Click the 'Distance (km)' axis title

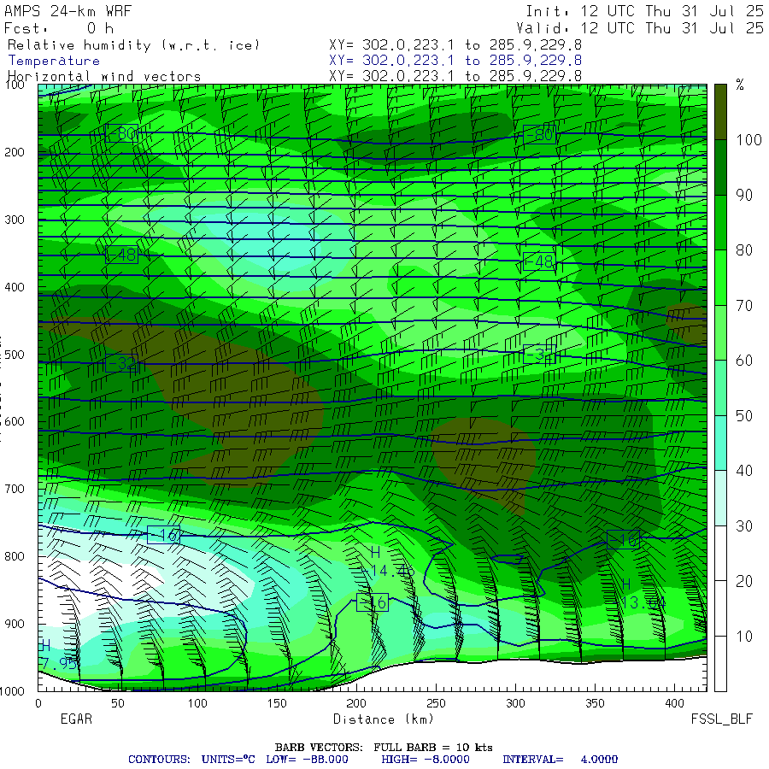[384, 719]
